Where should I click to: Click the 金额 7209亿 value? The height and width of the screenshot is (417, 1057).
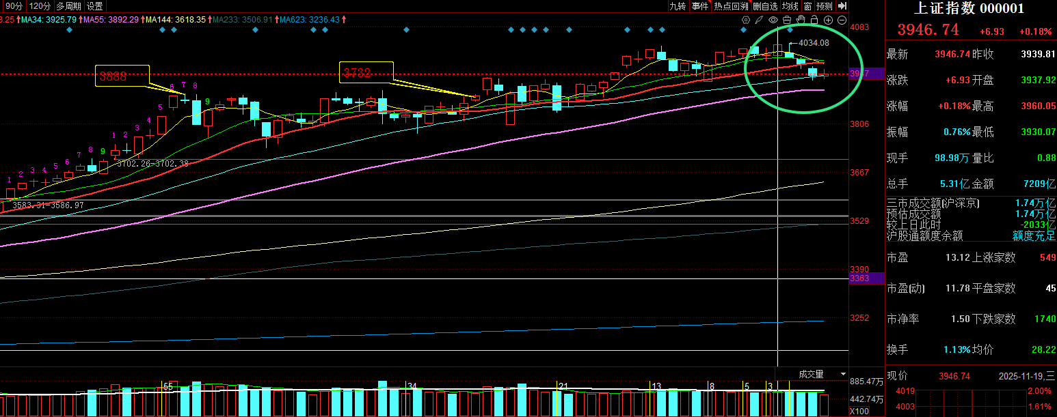click(1039, 184)
